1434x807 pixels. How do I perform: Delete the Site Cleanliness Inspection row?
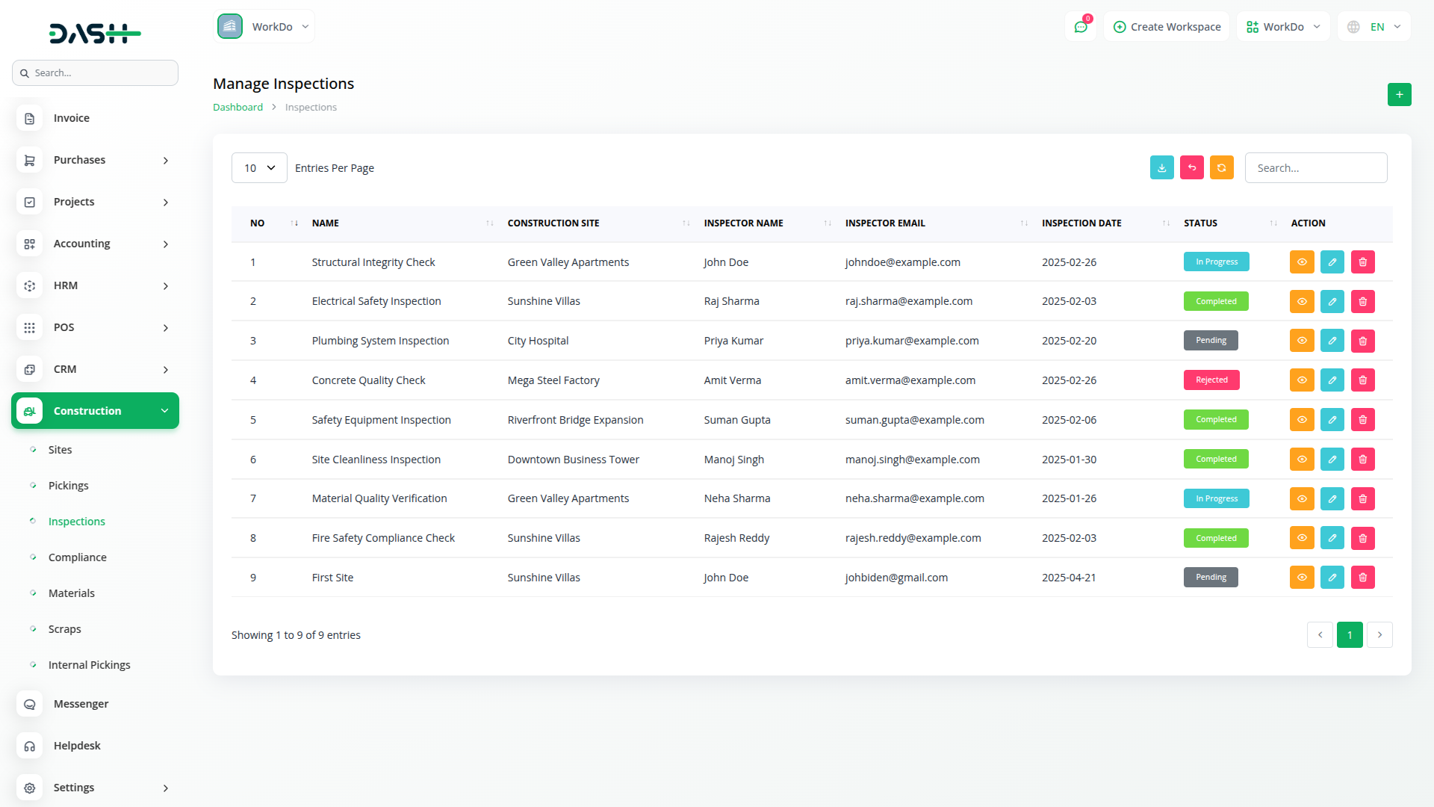coord(1362,460)
